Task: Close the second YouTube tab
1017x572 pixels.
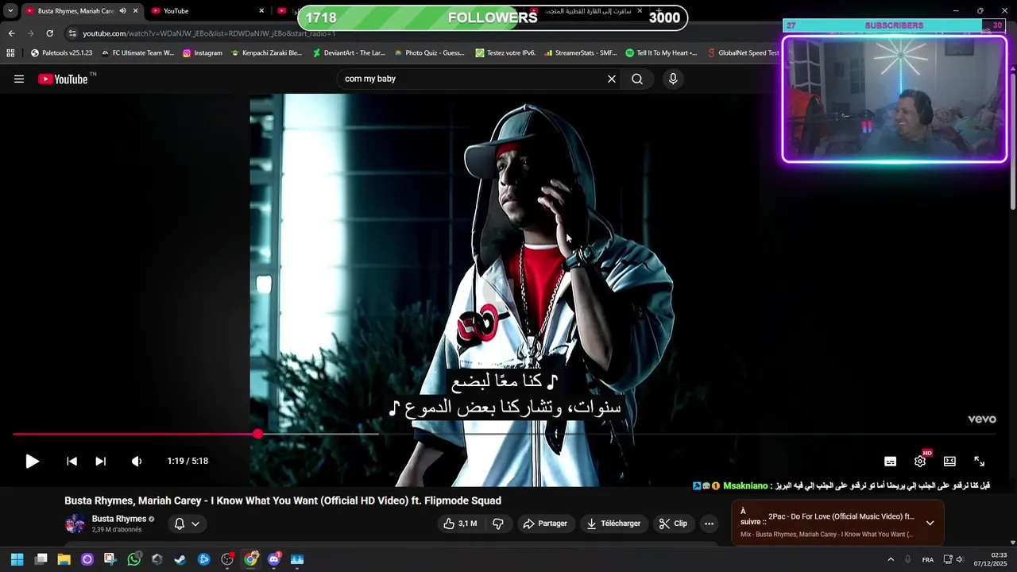Action: point(261,11)
